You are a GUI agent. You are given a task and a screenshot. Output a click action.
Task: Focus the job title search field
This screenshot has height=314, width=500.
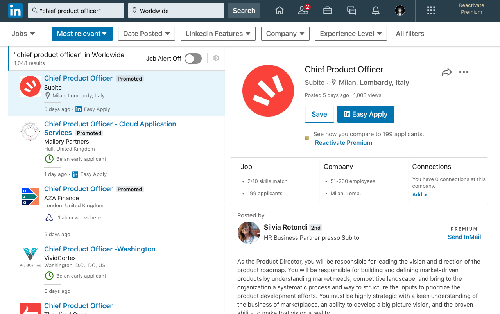point(76,11)
